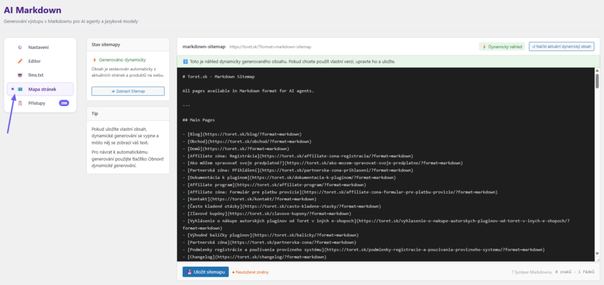Click the [Zľavové kupóny] line in the editor

(267, 214)
